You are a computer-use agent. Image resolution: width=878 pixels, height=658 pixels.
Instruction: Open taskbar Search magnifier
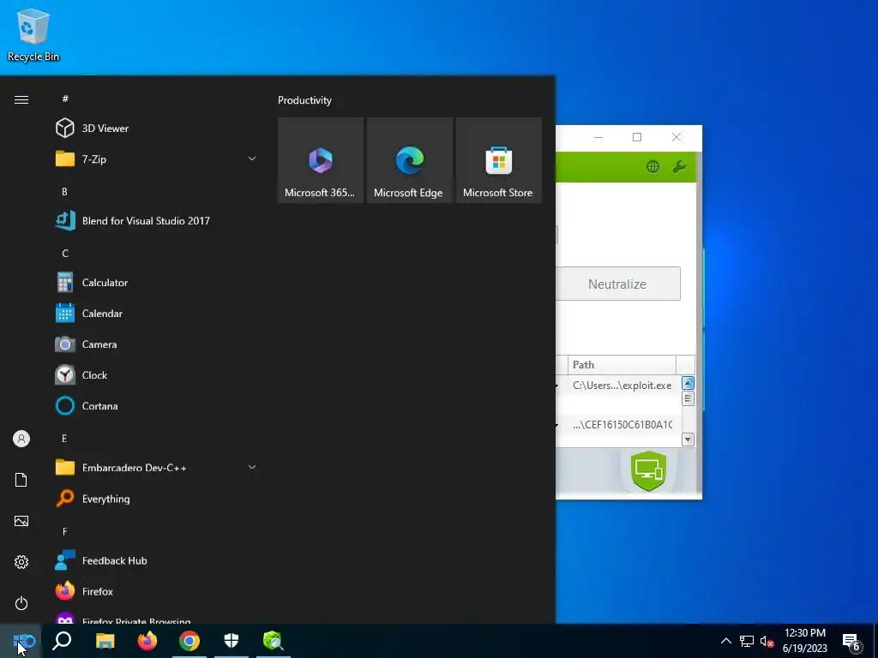pyautogui.click(x=62, y=641)
